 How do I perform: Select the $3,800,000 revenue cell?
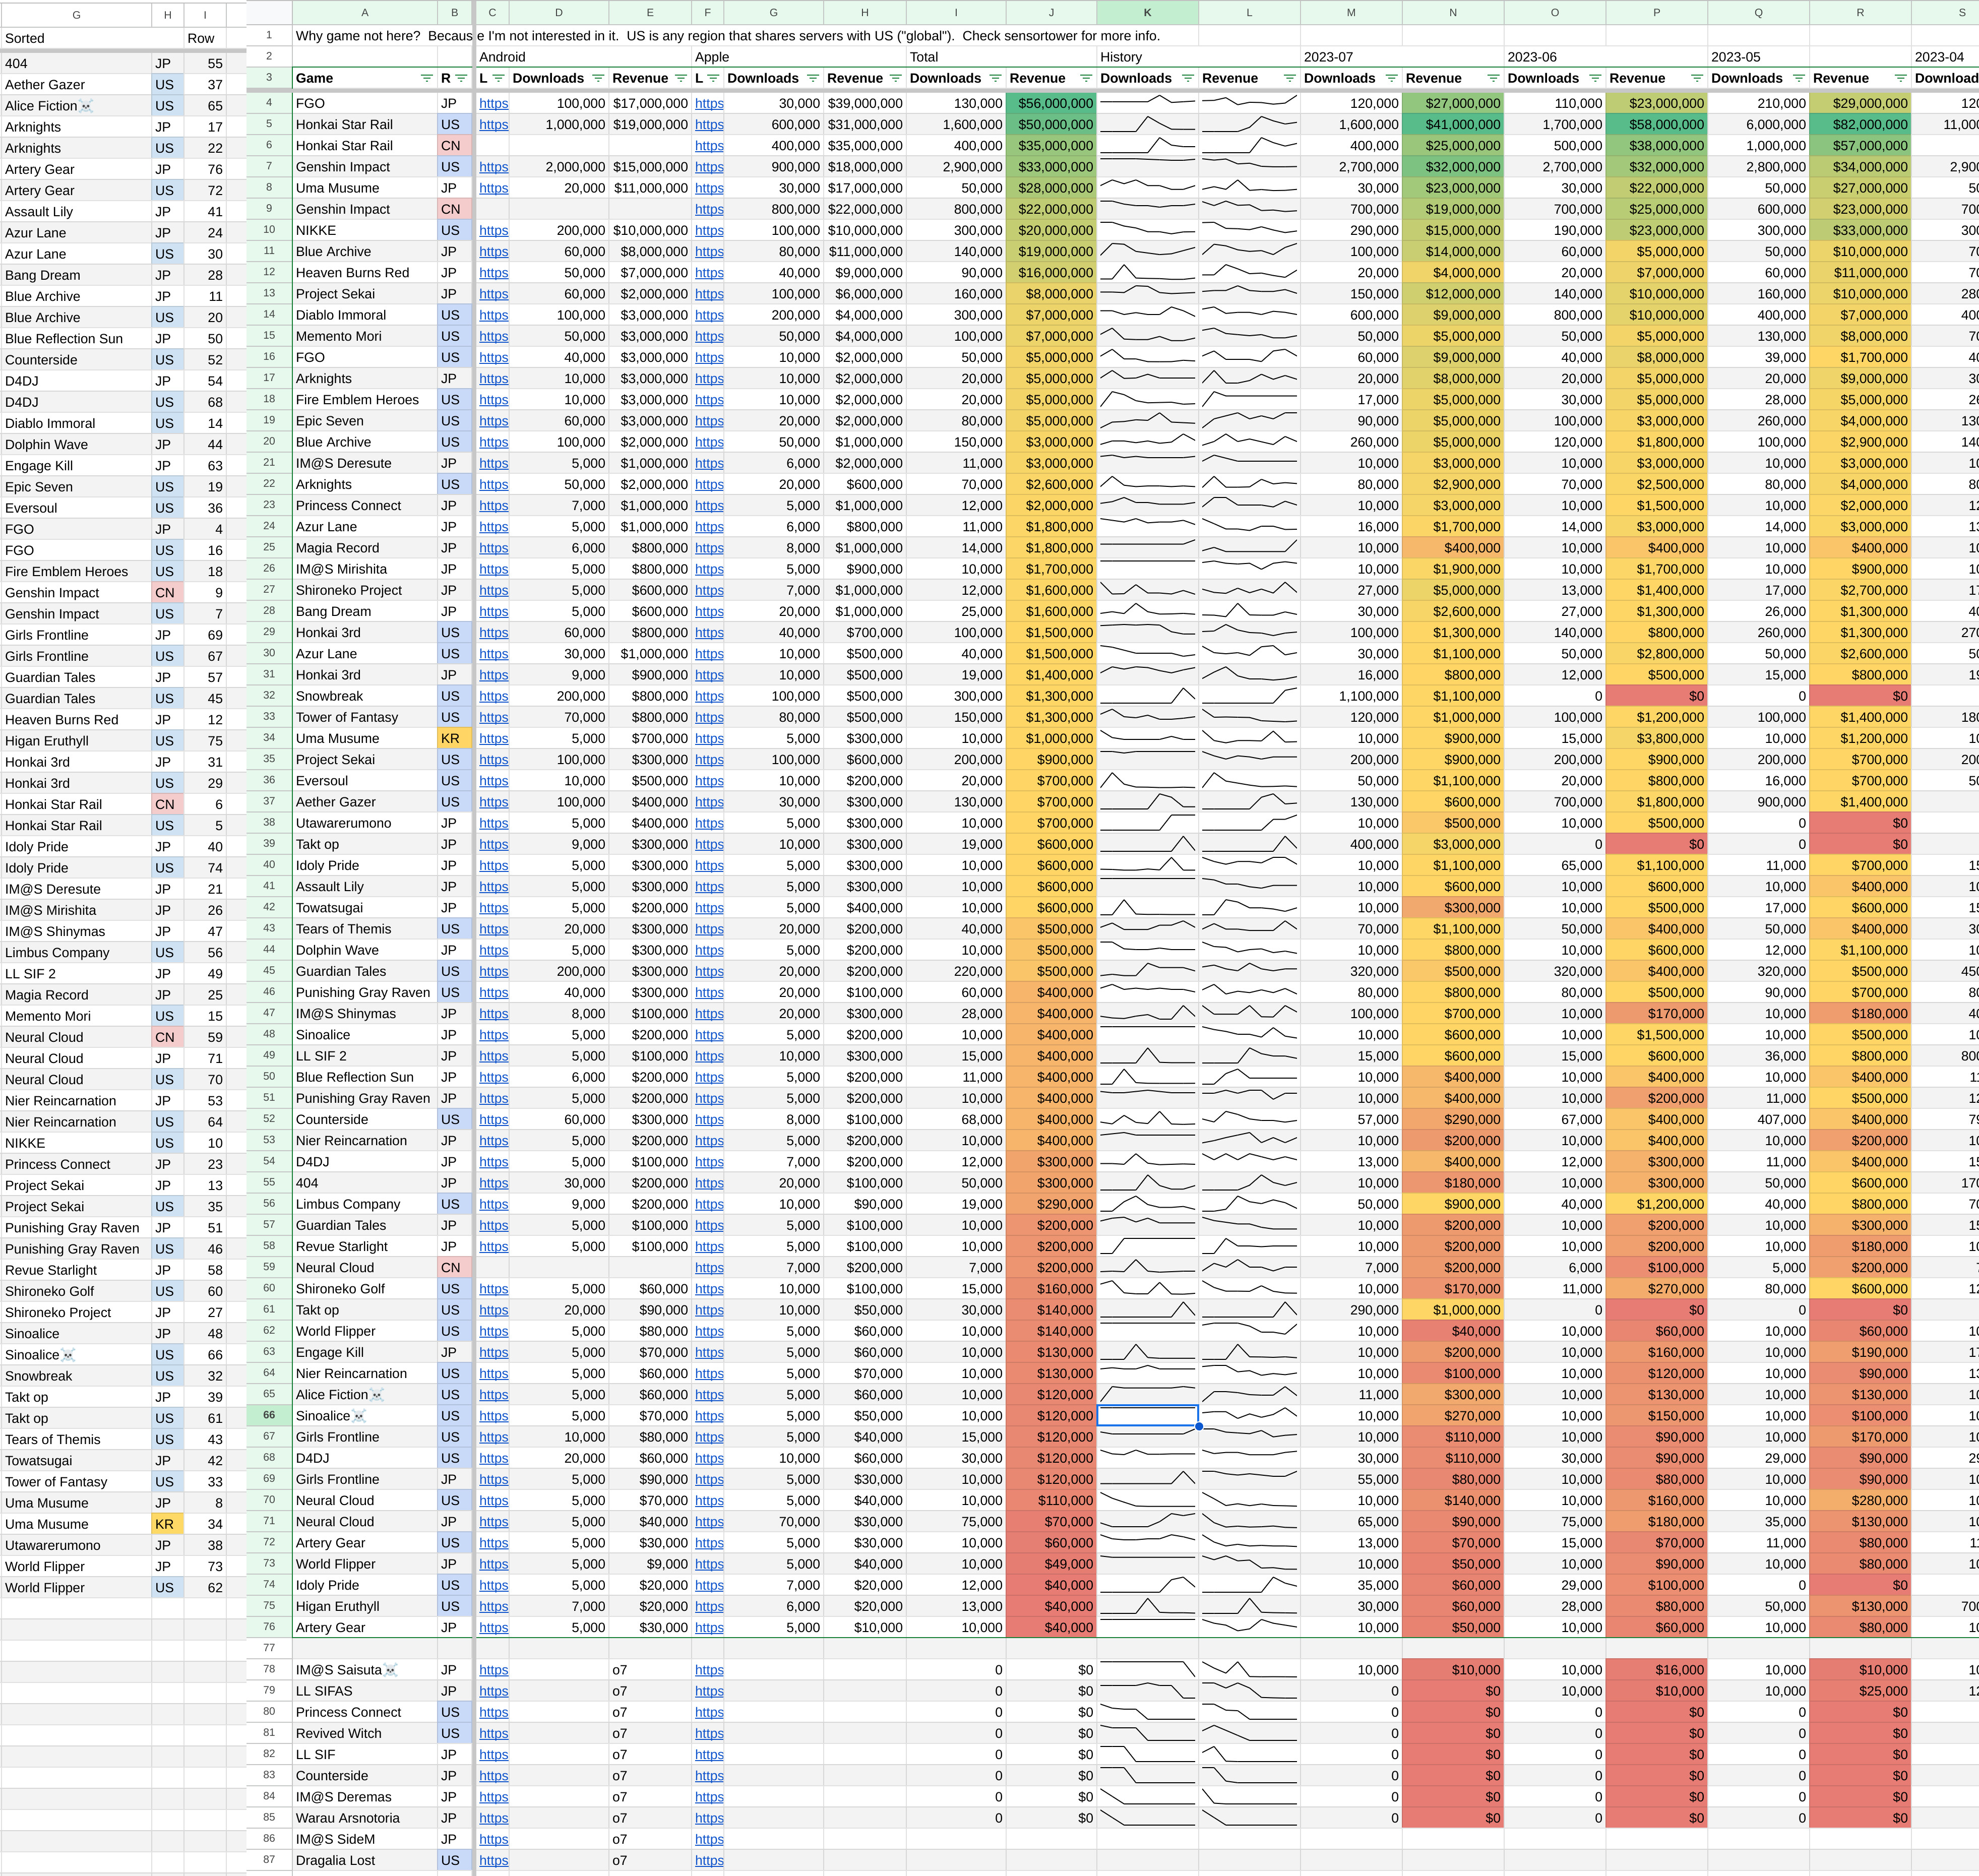point(1656,738)
